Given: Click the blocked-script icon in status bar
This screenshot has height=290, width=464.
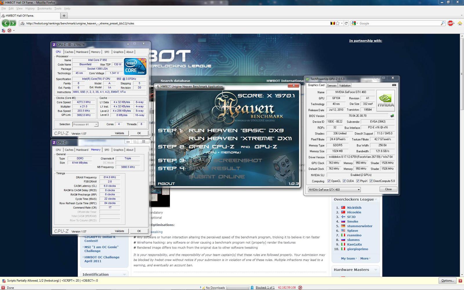Looking at the screenshot, I should (x=300, y=287).
